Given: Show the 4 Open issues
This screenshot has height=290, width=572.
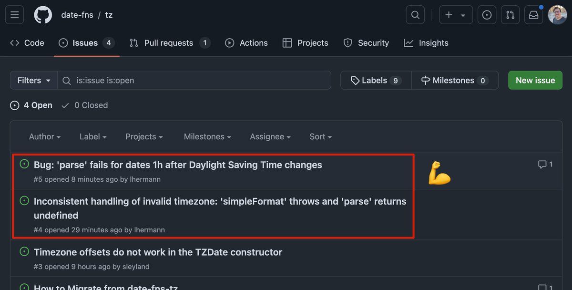Looking at the screenshot, I should [31, 105].
